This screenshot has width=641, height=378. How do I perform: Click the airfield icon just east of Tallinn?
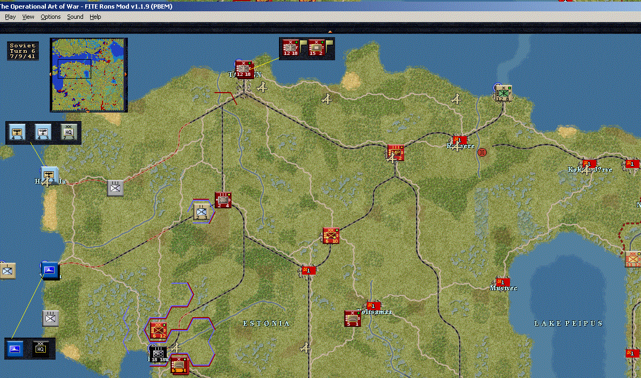click(x=262, y=87)
